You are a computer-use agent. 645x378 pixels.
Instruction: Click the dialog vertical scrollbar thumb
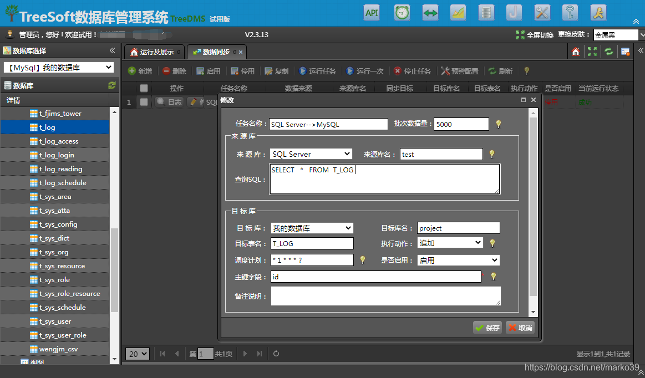pyautogui.click(x=533, y=207)
